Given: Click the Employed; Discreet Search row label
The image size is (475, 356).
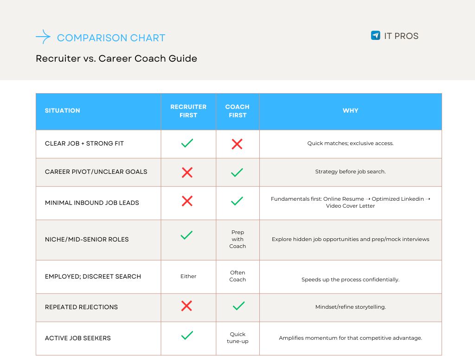Looking at the screenshot, I should (x=93, y=277).
